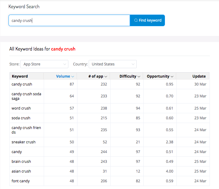Click the 30 Mar update date

tap(200, 84)
